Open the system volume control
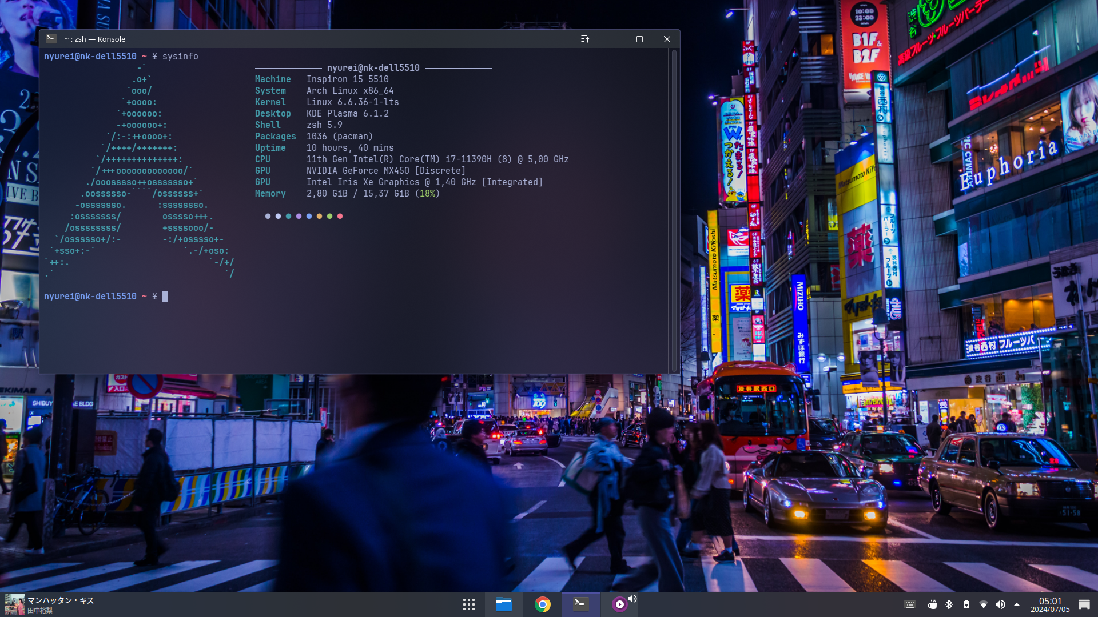The height and width of the screenshot is (617, 1098). (x=1000, y=604)
